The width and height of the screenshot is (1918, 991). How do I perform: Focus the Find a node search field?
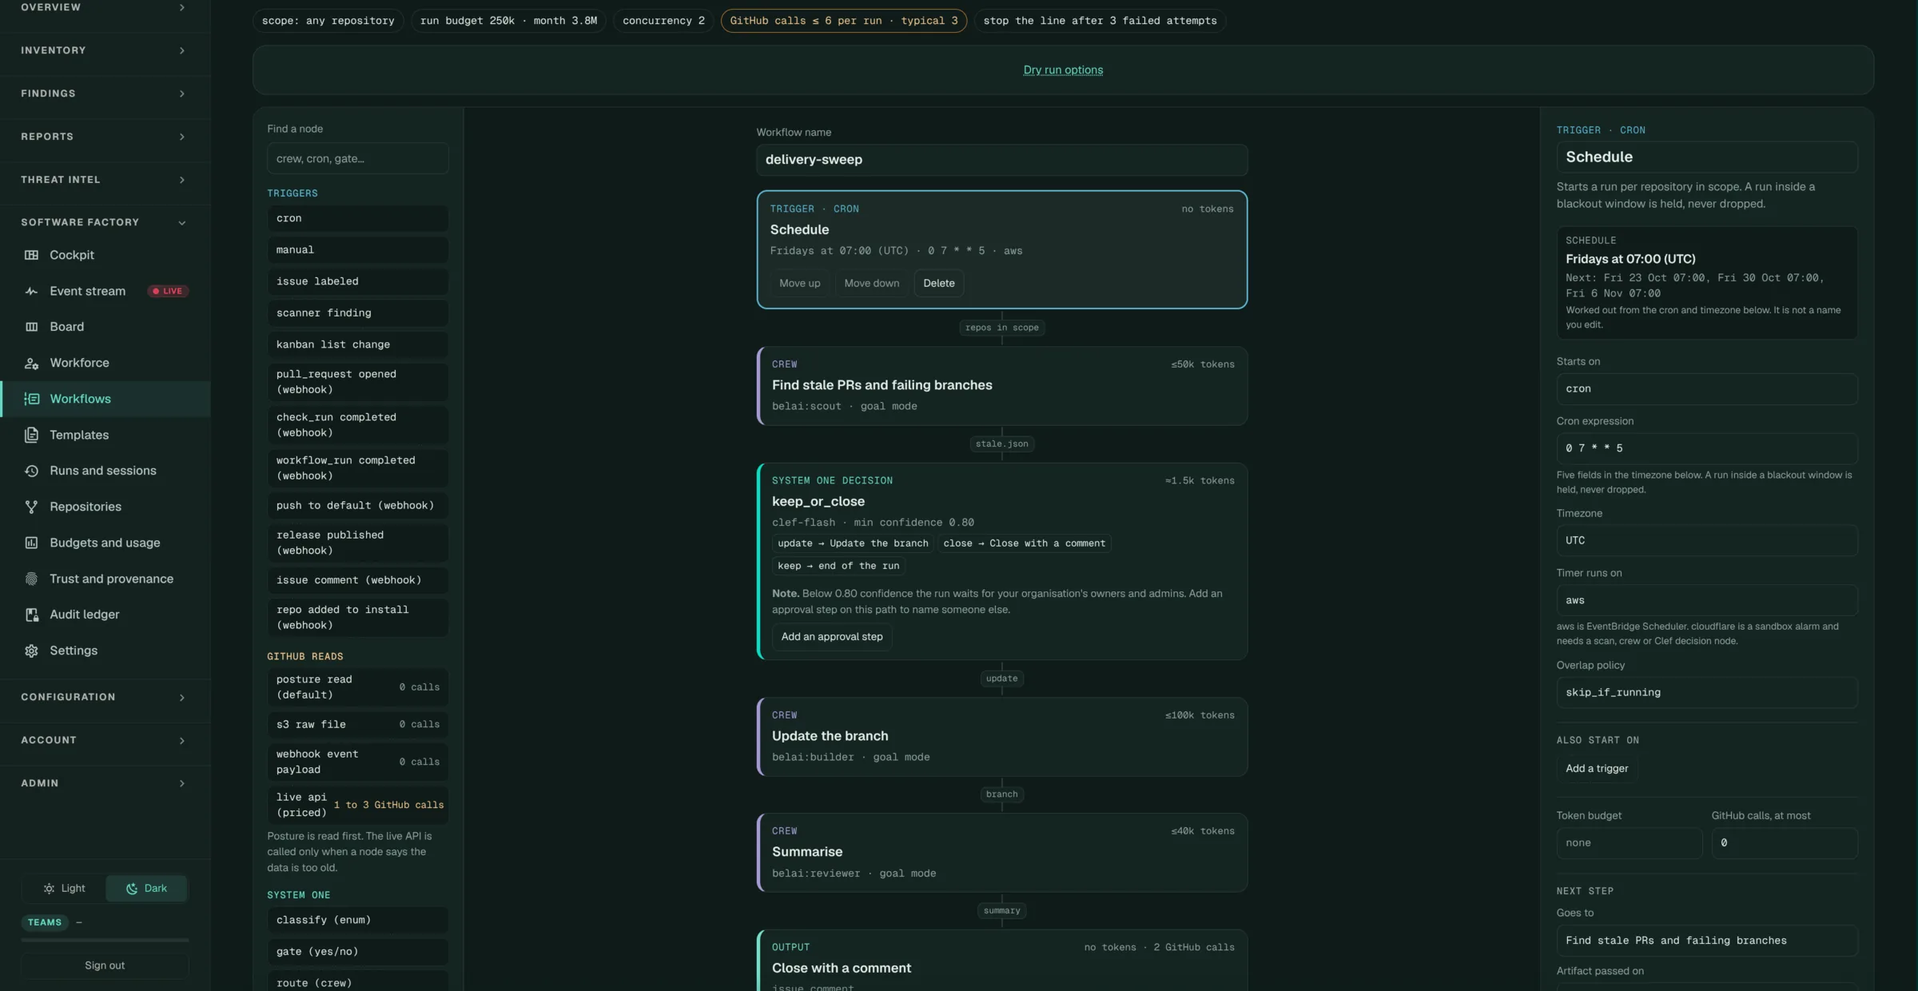point(357,159)
